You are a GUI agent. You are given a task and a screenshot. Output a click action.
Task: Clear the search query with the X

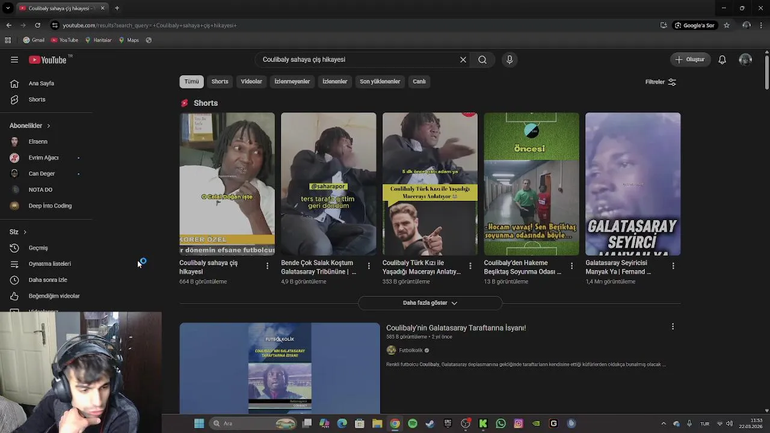click(x=463, y=60)
